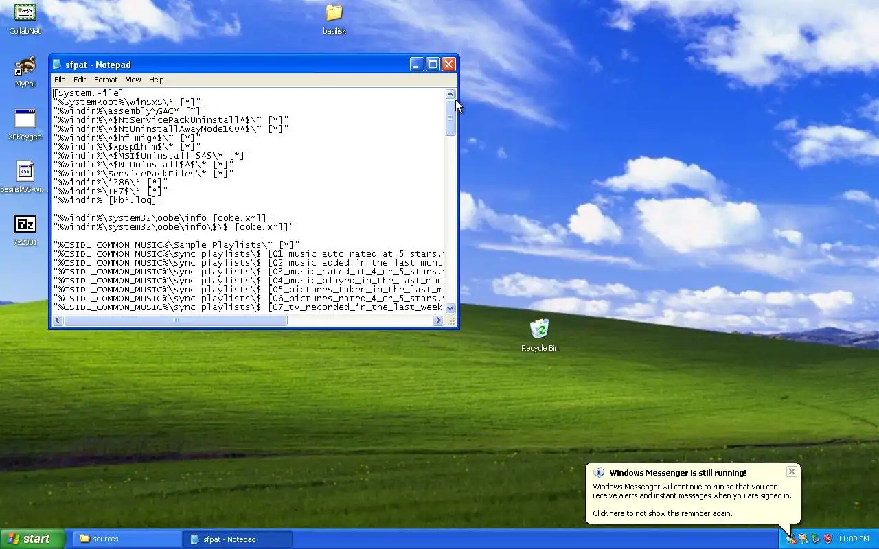Click the Security Center red shield icon

(x=828, y=539)
